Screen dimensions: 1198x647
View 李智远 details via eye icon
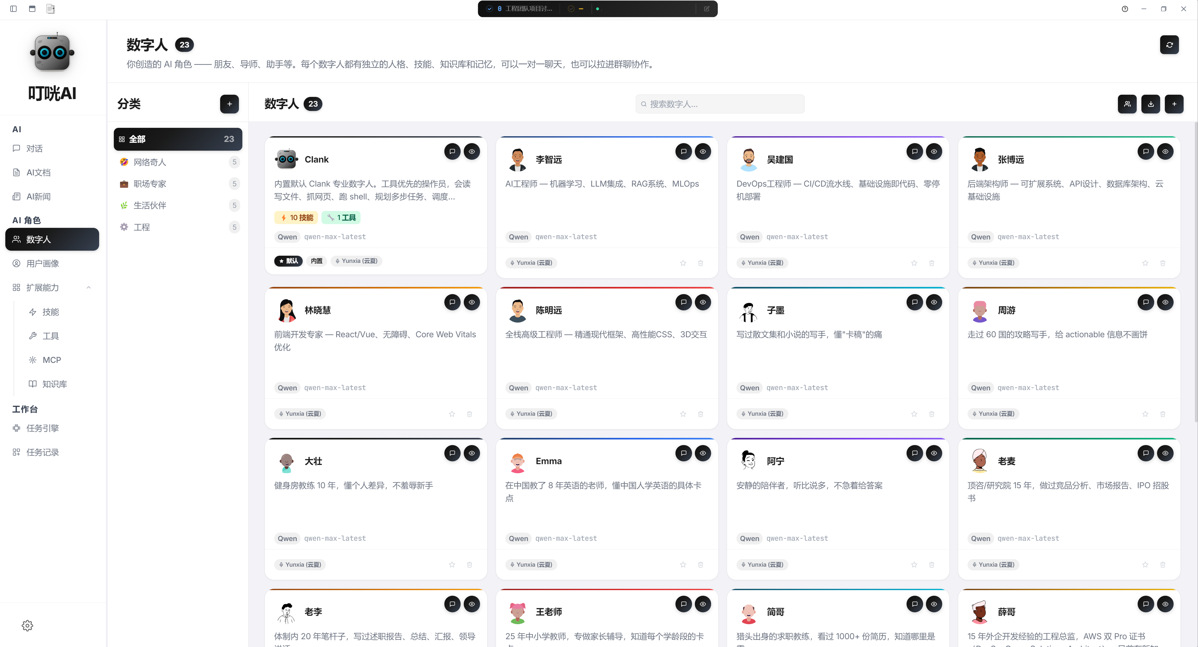703,152
